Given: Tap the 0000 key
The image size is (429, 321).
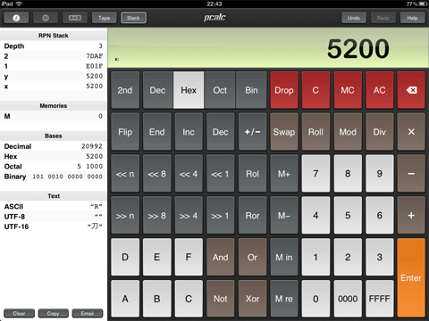Looking at the screenshot, I should (x=348, y=299).
